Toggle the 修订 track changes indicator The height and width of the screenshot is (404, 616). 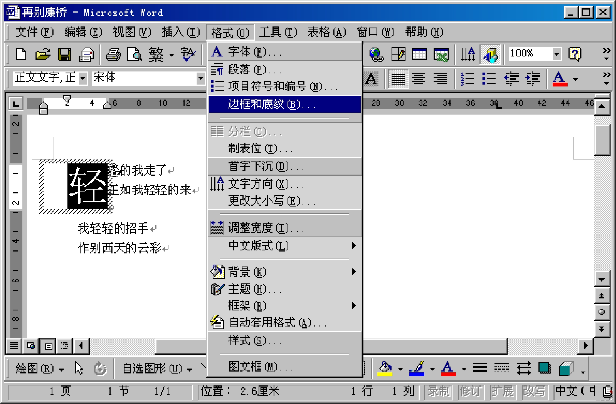(x=471, y=392)
